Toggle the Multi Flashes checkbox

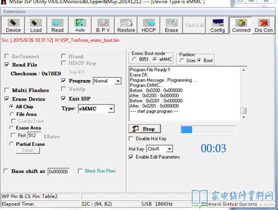[x=7, y=90]
